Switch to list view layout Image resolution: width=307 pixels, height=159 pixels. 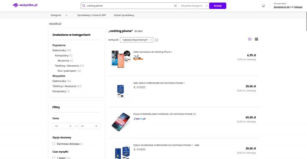tap(250, 39)
